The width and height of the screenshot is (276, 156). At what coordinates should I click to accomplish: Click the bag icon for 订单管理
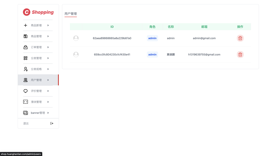[25, 47]
